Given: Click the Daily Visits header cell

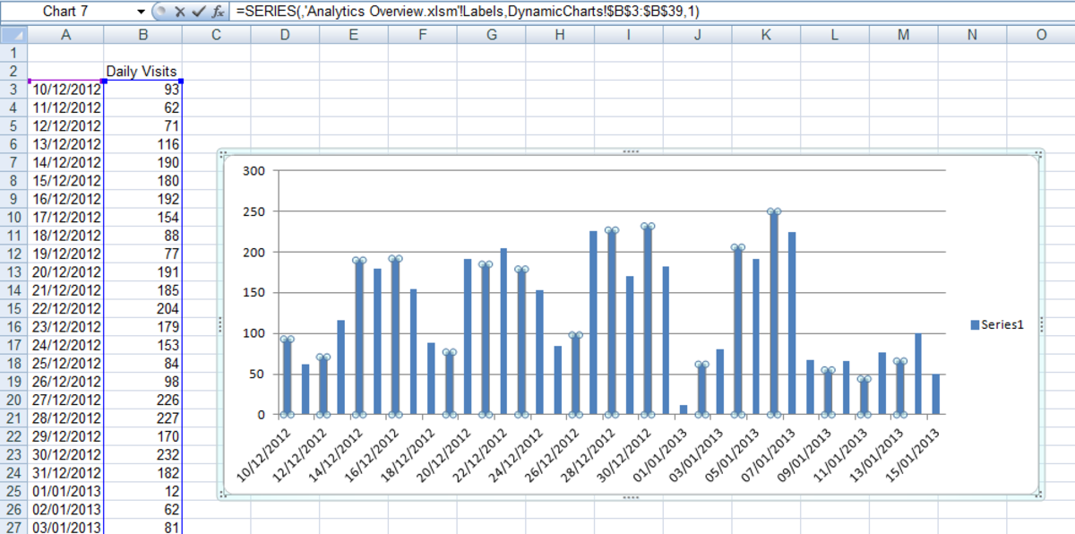Looking at the screenshot, I should pyautogui.click(x=142, y=72).
